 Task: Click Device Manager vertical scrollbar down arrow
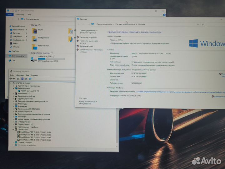coord(117,147)
